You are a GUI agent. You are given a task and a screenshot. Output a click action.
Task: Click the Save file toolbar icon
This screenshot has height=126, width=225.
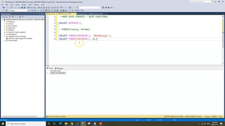(x=22, y=8)
